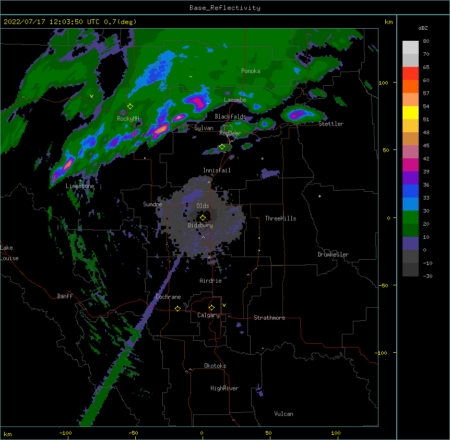Screen dimensions: 450x440
Task: Select the slate purple 0-10 dBZ swatch
Action: [410, 244]
